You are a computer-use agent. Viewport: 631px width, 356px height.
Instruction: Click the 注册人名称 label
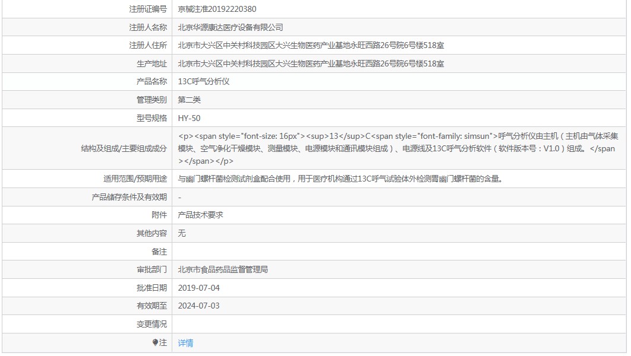[148, 27]
